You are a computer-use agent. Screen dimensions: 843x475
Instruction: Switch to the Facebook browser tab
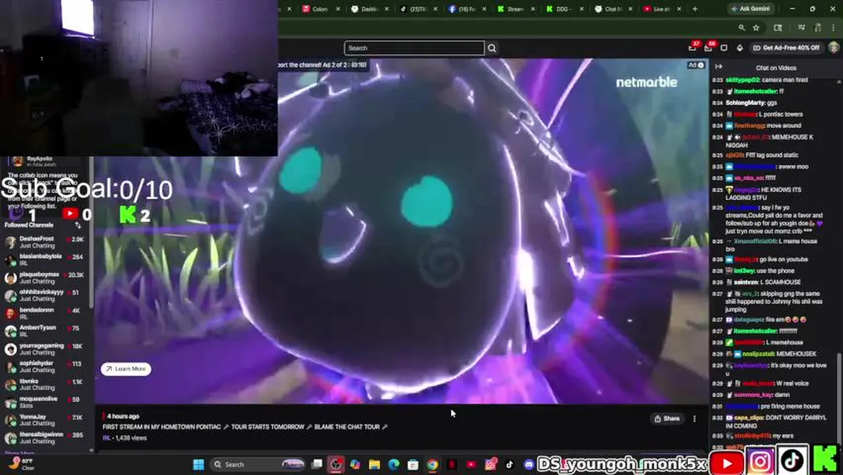466,9
